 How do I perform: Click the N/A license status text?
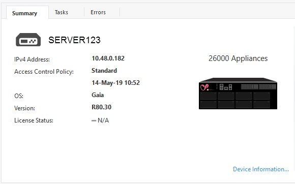(x=103, y=120)
